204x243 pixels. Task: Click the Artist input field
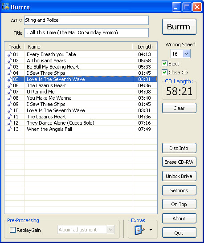[86, 20]
